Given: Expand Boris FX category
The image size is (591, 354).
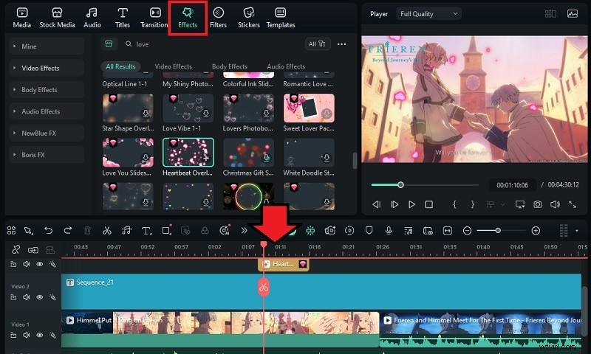Looking at the screenshot, I should [47, 155].
